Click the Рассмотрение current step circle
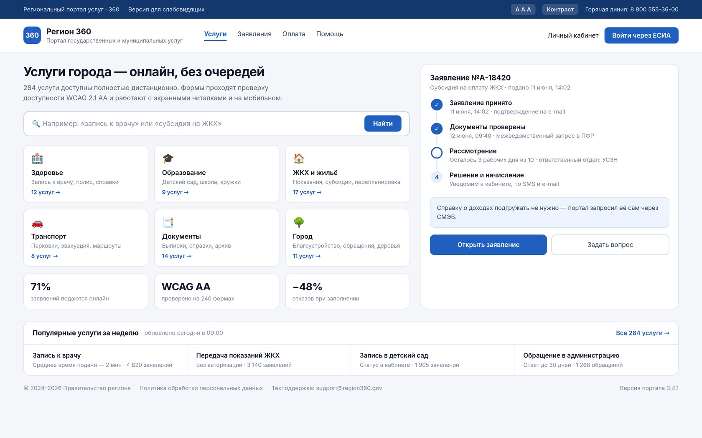 click(437, 153)
